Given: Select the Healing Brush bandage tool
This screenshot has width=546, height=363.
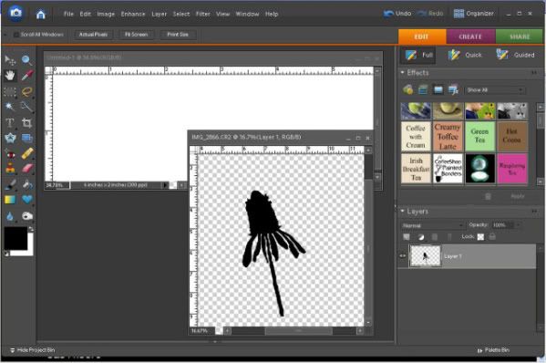Looking at the screenshot, I should coord(26,153).
